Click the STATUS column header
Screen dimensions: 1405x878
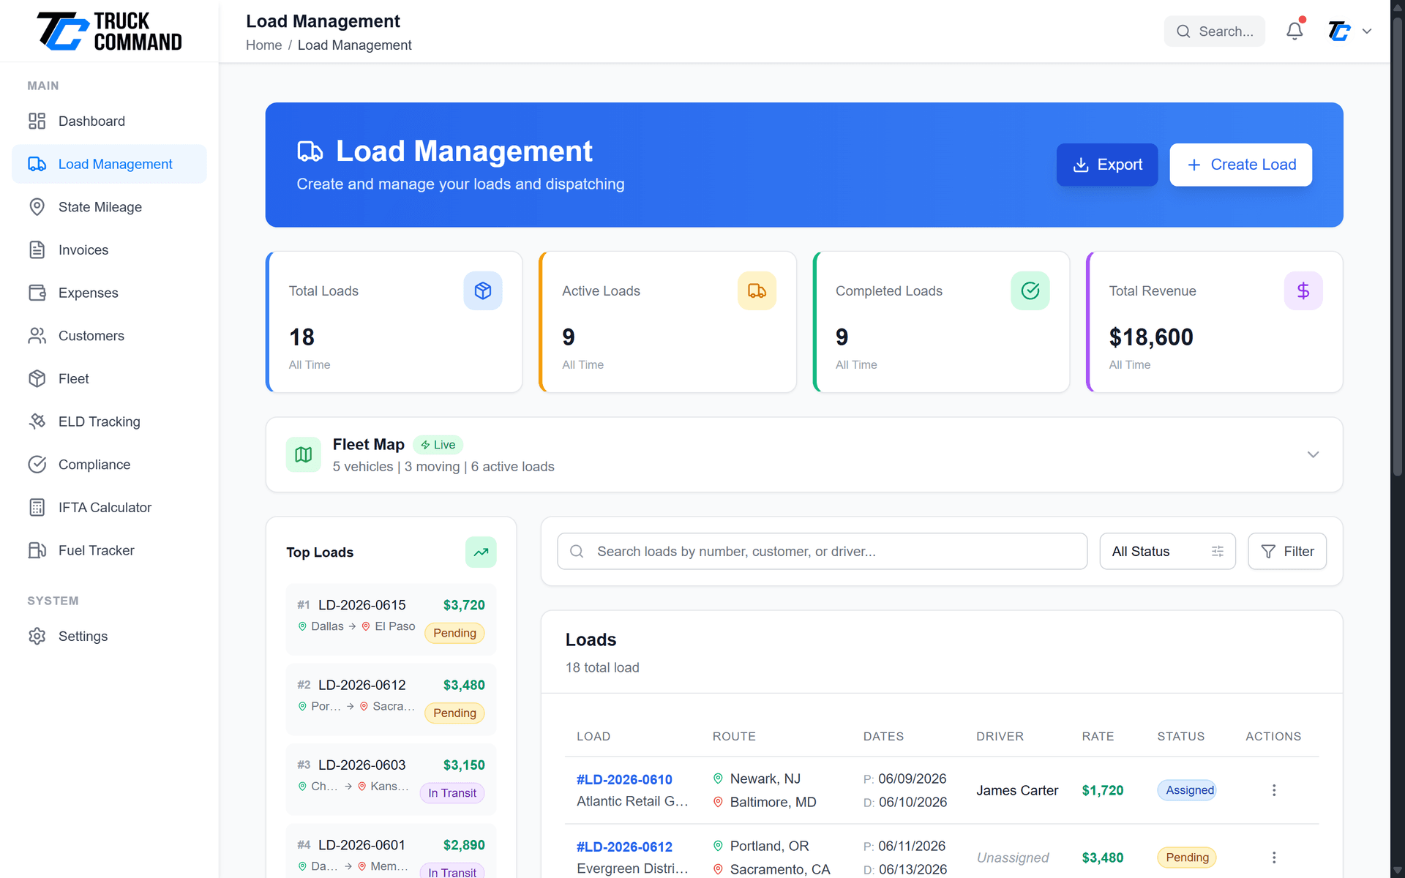1180,736
